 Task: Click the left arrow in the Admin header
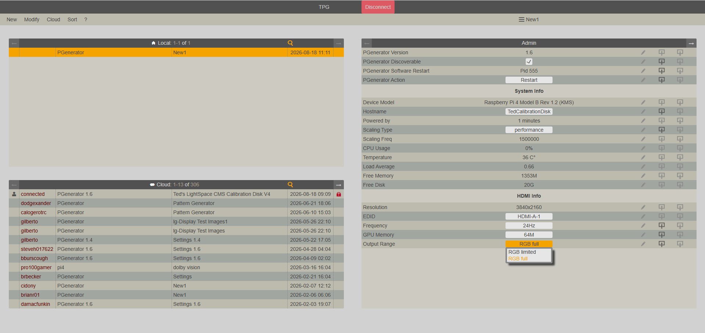click(x=367, y=43)
